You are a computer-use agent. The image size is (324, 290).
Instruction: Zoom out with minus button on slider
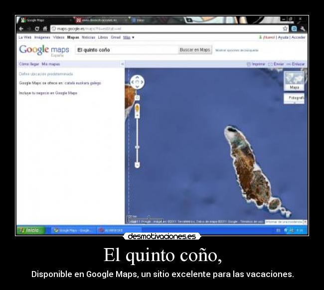click(x=137, y=165)
